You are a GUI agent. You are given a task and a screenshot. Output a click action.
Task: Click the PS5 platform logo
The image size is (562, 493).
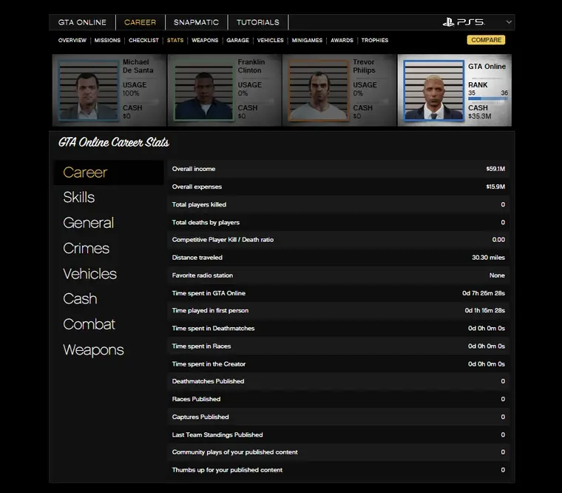[464, 22]
